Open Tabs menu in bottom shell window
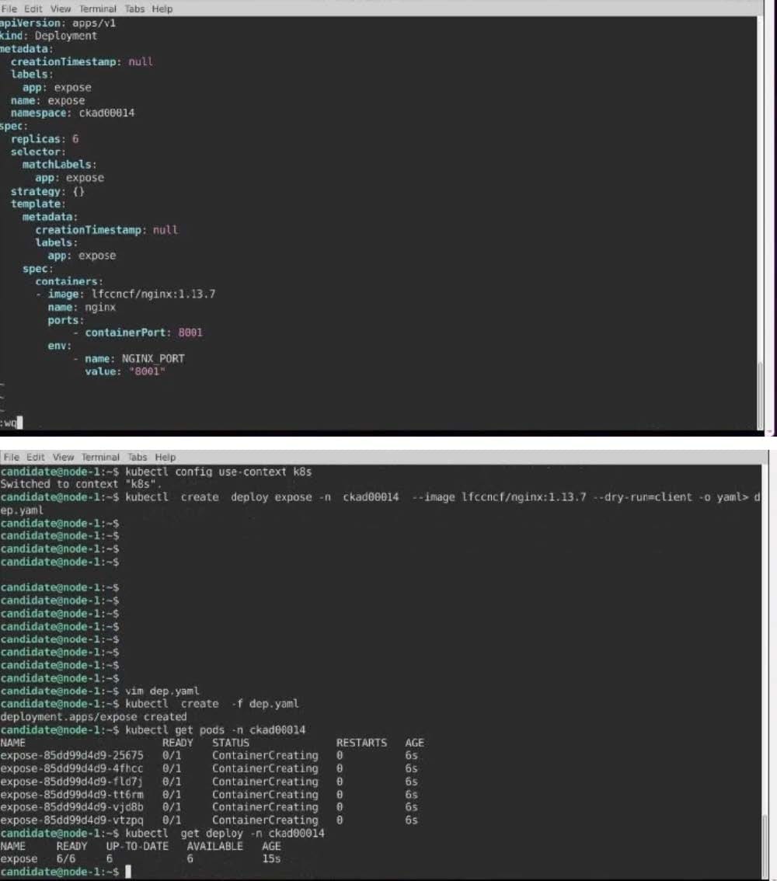 138,457
